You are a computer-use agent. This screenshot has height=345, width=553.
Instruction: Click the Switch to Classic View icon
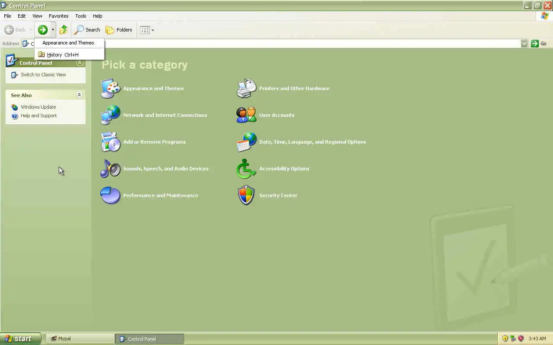tap(15, 75)
